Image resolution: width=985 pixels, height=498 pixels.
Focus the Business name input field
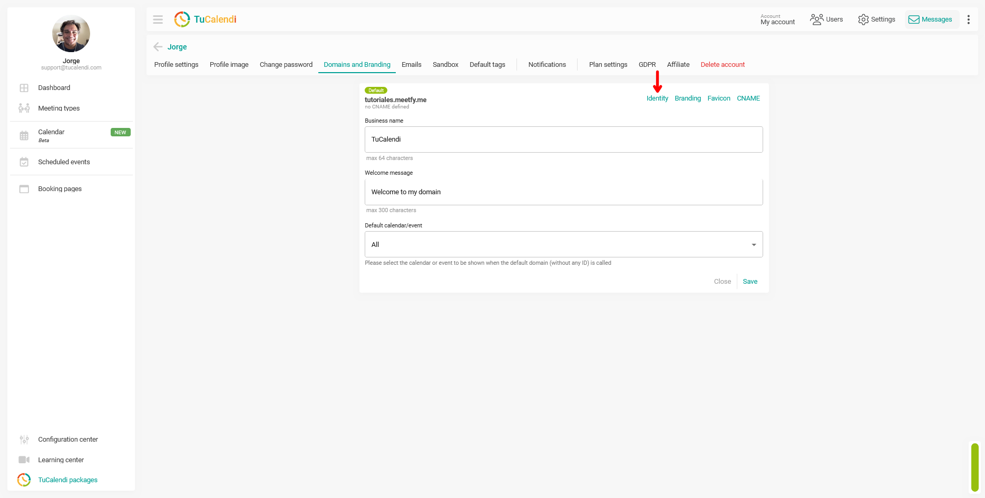(563, 140)
